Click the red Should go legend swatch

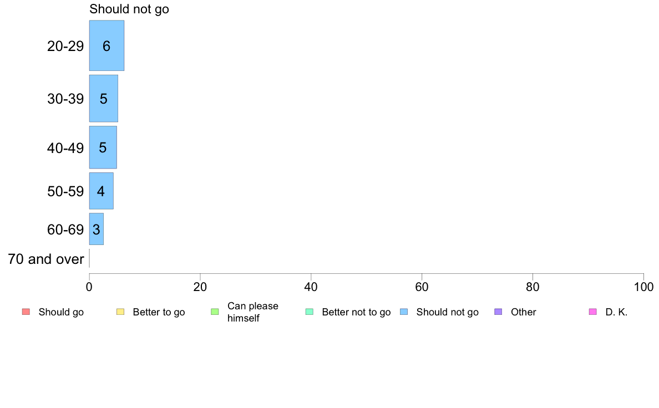[x=26, y=312]
